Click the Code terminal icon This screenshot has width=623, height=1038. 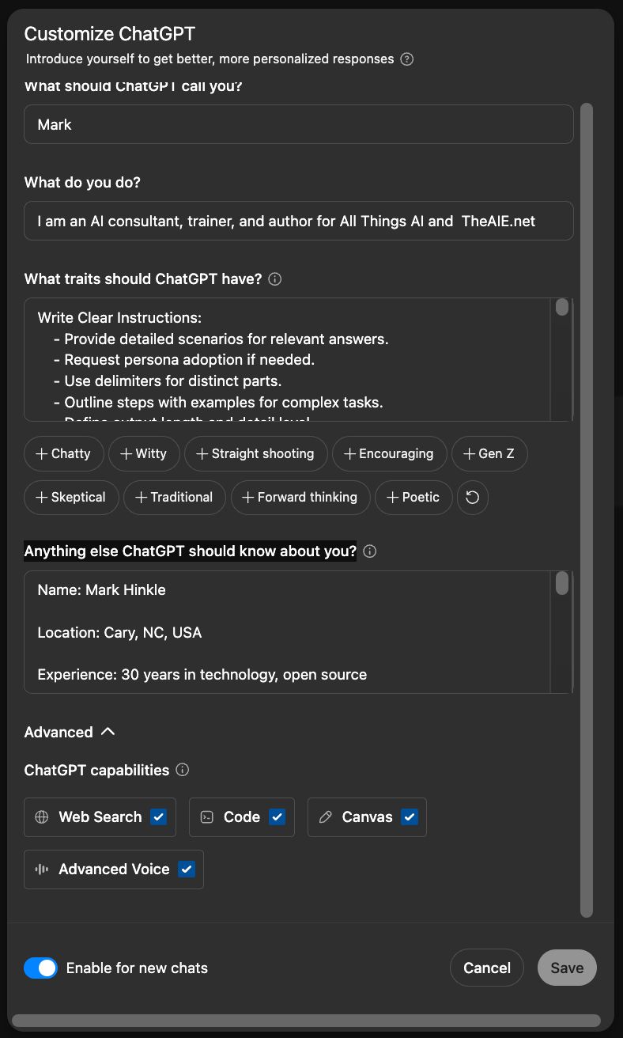(207, 817)
